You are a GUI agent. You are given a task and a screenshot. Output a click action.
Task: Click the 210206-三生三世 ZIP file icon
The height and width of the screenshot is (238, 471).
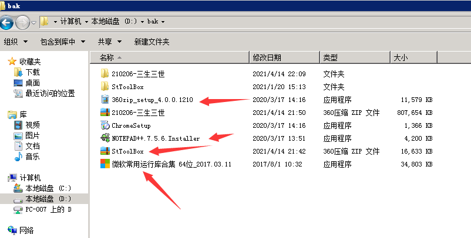pyautogui.click(x=105, y=113)
